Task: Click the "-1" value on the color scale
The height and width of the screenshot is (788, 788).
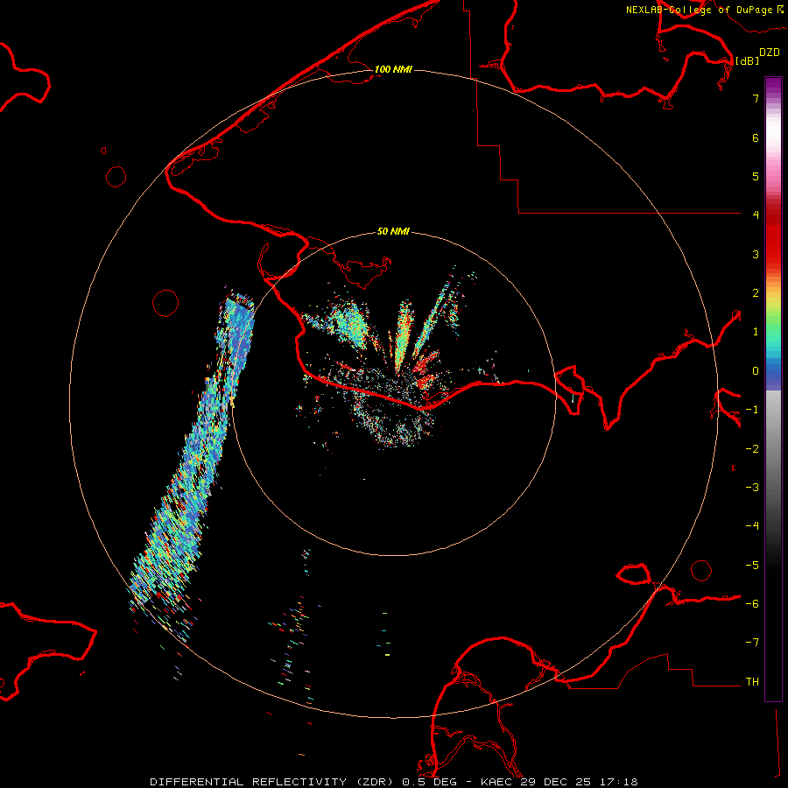Action: [x=752, y=410]
